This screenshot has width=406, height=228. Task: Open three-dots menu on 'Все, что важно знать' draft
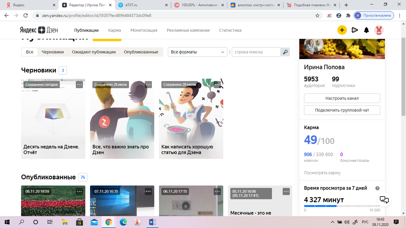[148, 84]
